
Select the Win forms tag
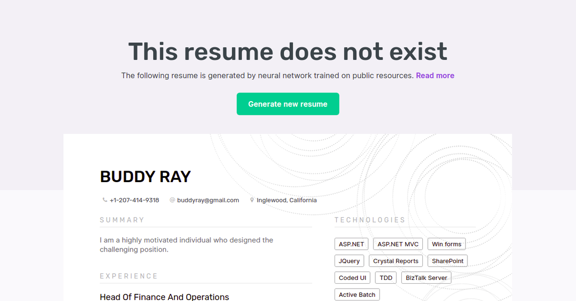(446, 244)
